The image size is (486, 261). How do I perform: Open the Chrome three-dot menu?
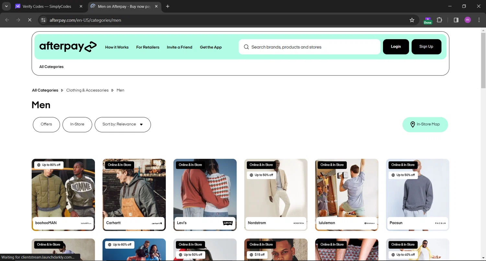tap(479, 20)
